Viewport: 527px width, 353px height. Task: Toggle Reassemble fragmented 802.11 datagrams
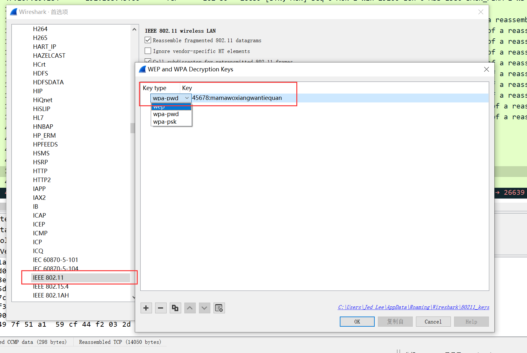click(148, 40)
